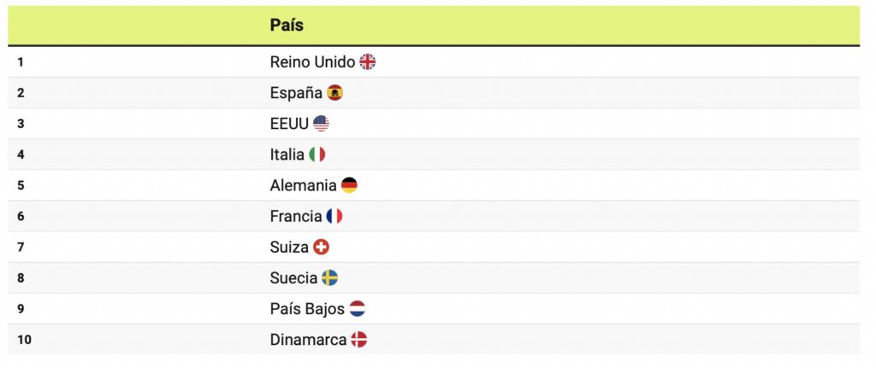Click the País column header
The width and height of the screenshot is (876, 368).
click(287, 26)
